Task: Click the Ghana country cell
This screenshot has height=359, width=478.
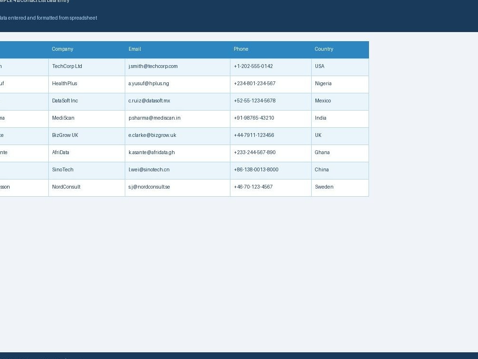Action: 340,153
